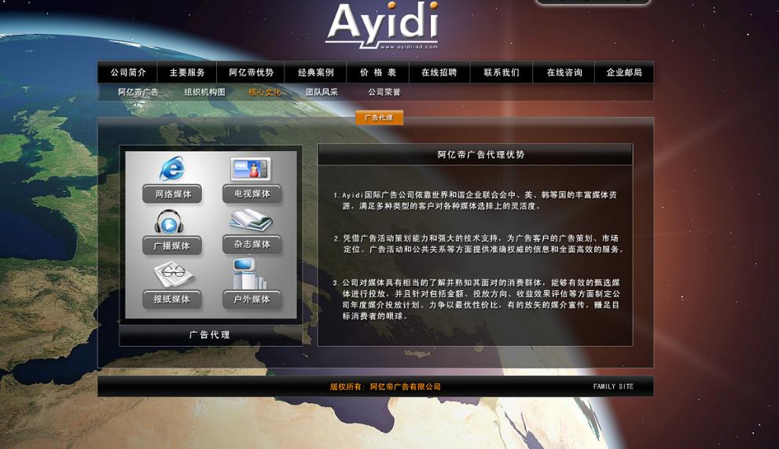
Task: Click paragraph 1 starting with Ayidi国际广告公司
Action: pos(475,201)
